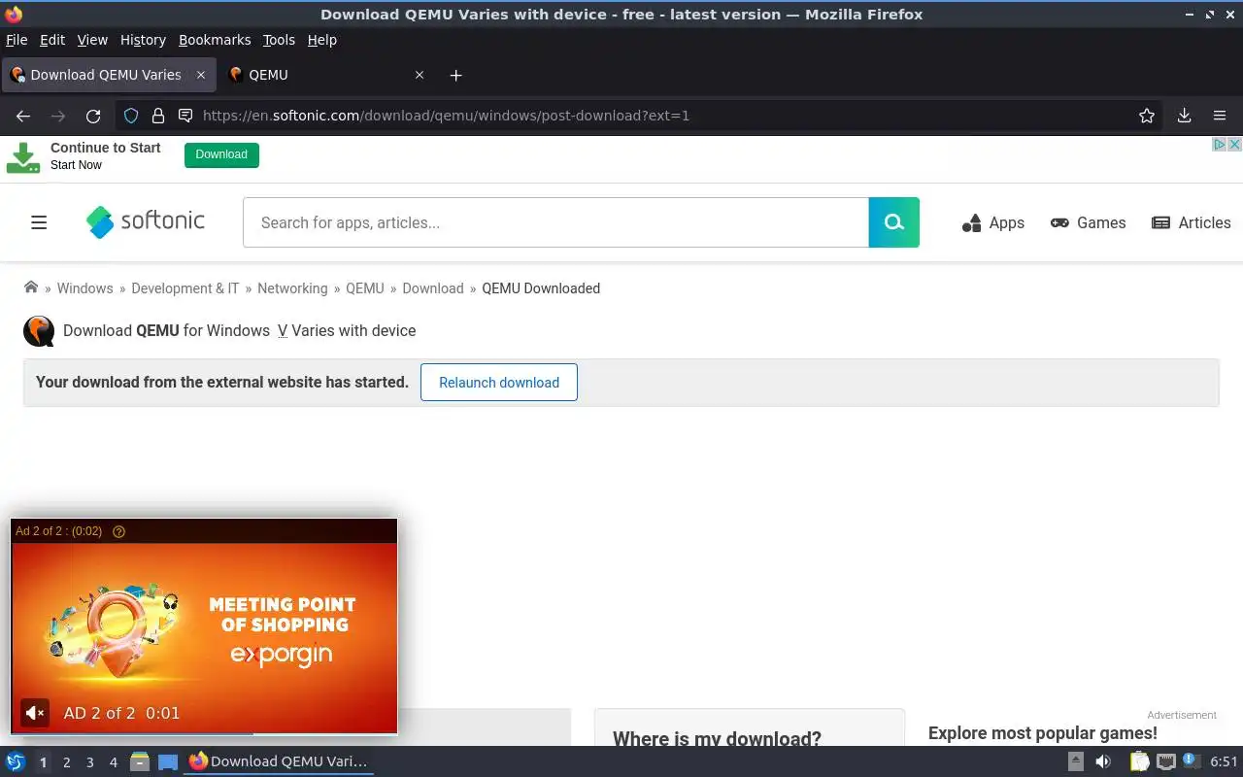Viewport: 1243px width, 777px height.
Task: Go back to the previous page
Action: point(23,116)
